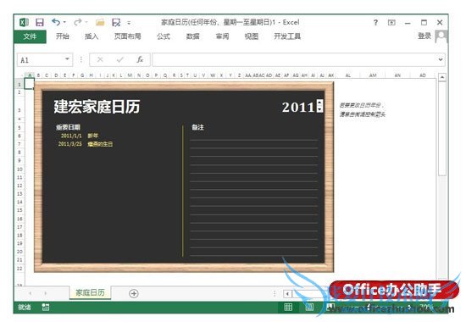Open the 页面布局 ribbon tab
Screen dimensions: 466x322
click(x=127, y=36)
